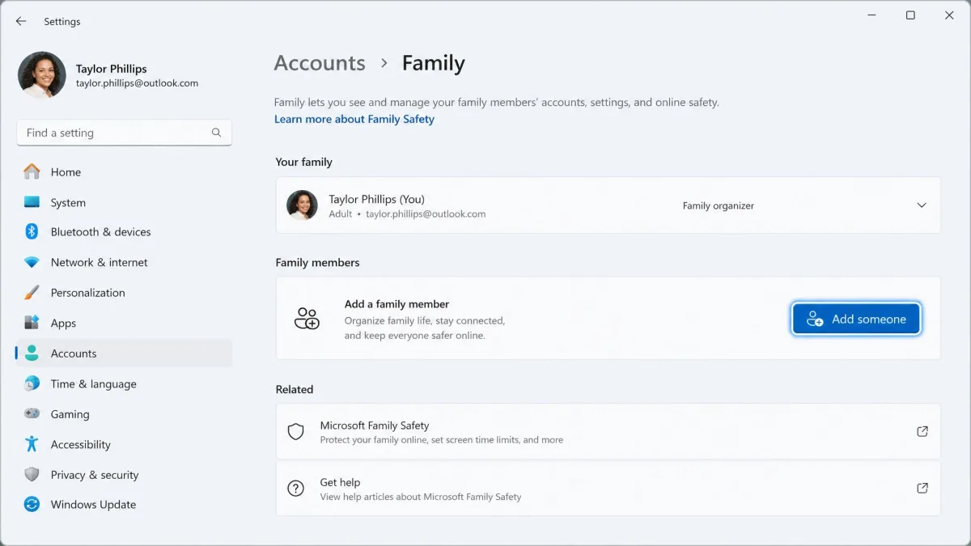The height and width of the screenshot is (546, 971).
Task: Maximize the Settings window
Action: 910,15
